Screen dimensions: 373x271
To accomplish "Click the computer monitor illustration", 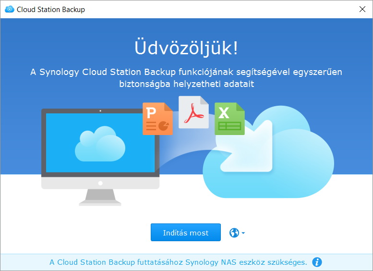I will coord(100,149).
